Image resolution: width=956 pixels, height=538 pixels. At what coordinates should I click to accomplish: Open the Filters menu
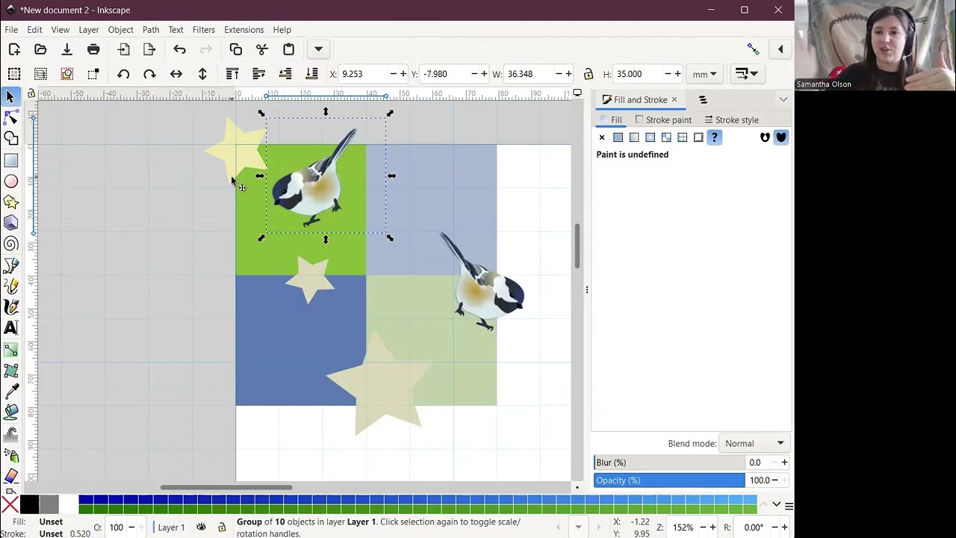(203, 30)
